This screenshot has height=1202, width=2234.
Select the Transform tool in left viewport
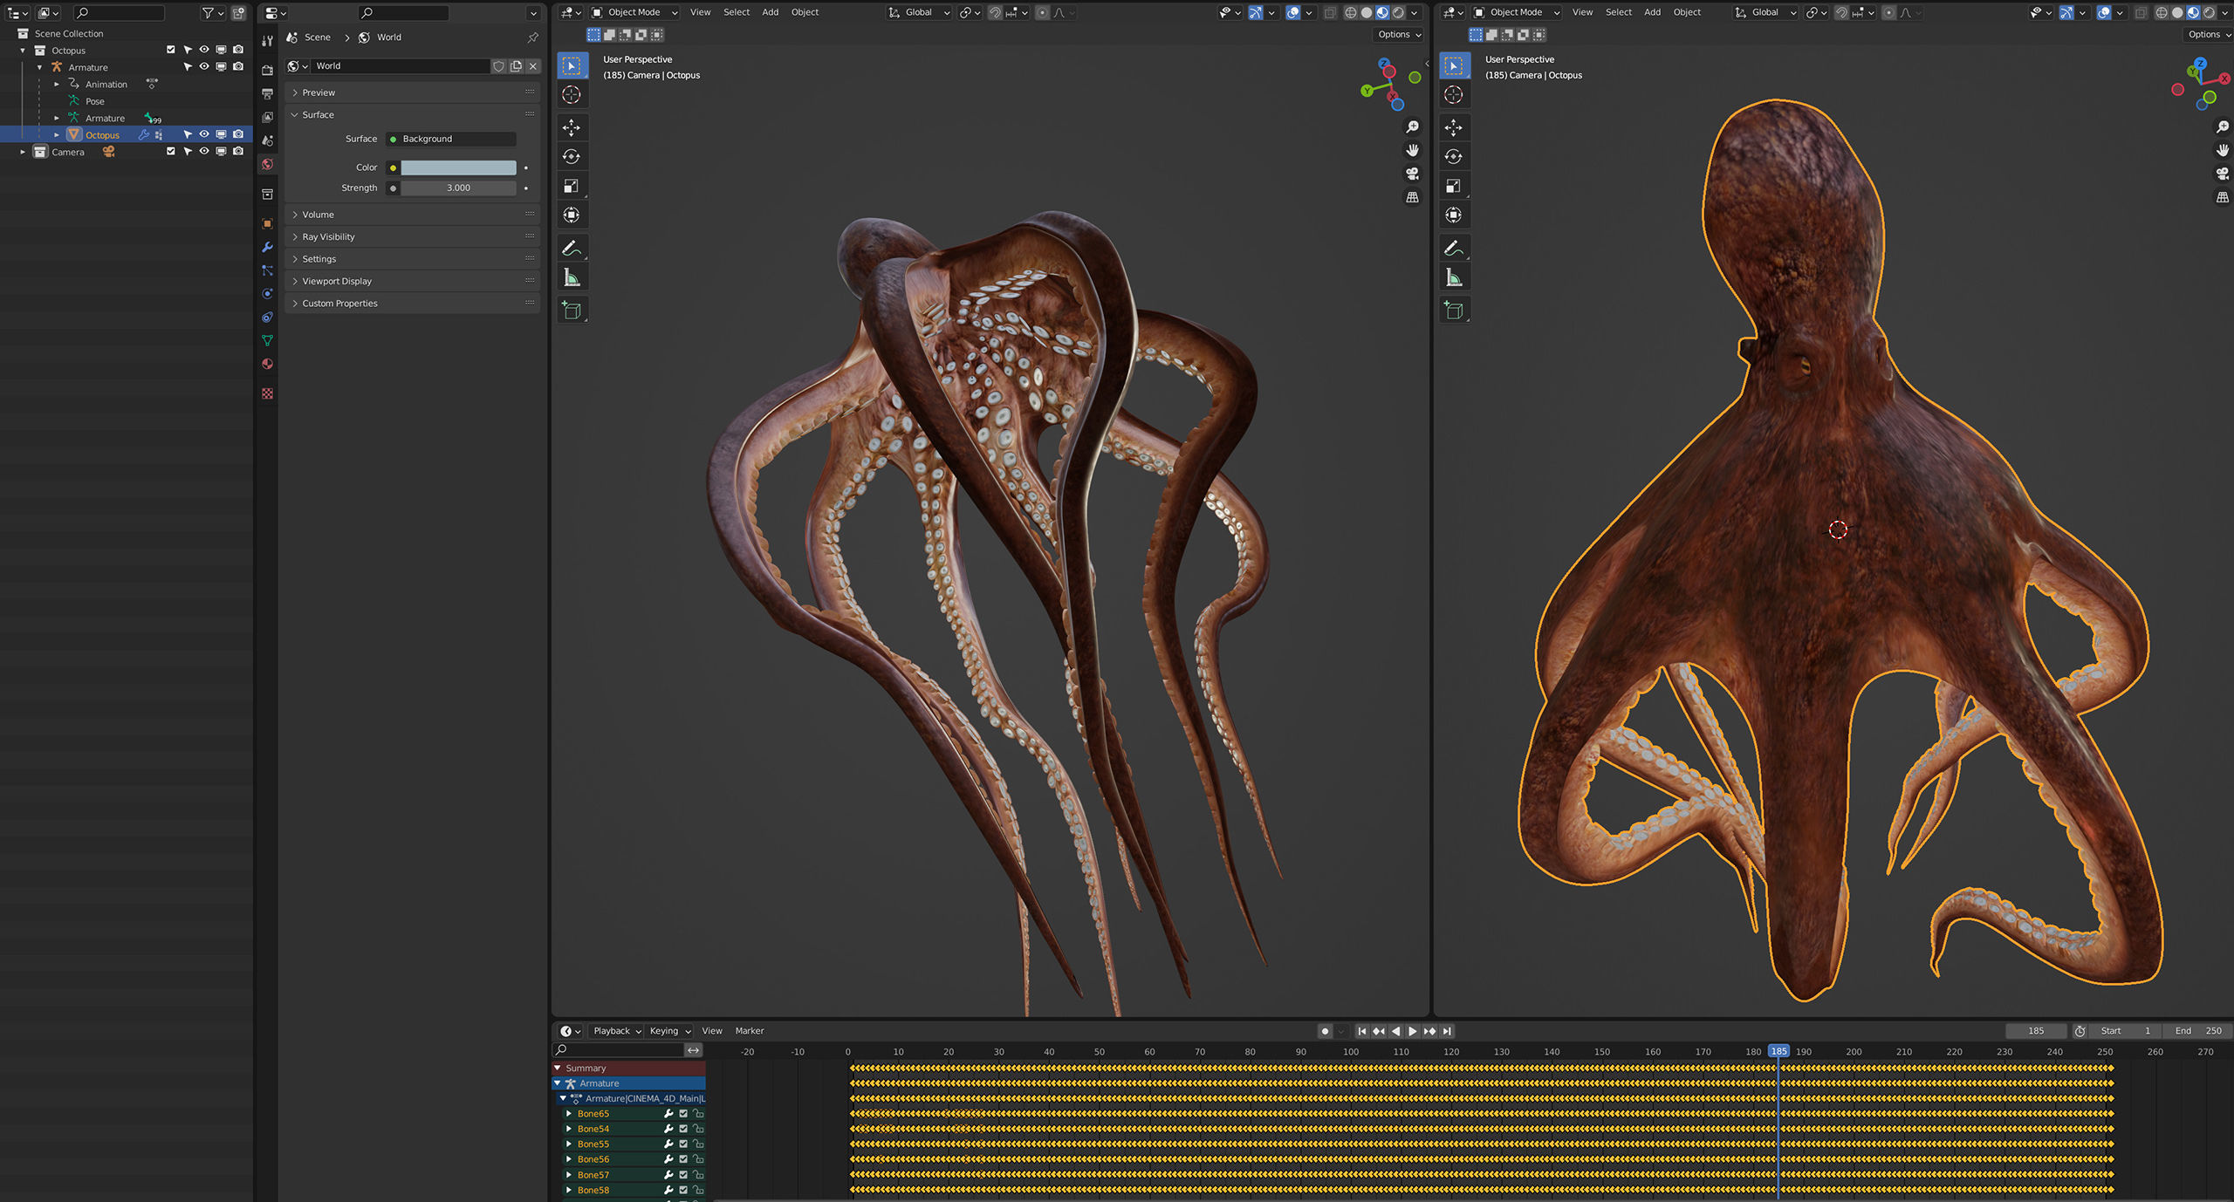(x=572, y=215)
